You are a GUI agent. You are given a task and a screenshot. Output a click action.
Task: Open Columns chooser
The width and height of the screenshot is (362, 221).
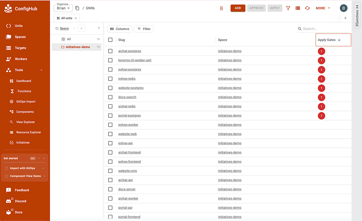[x=119, y=29]
